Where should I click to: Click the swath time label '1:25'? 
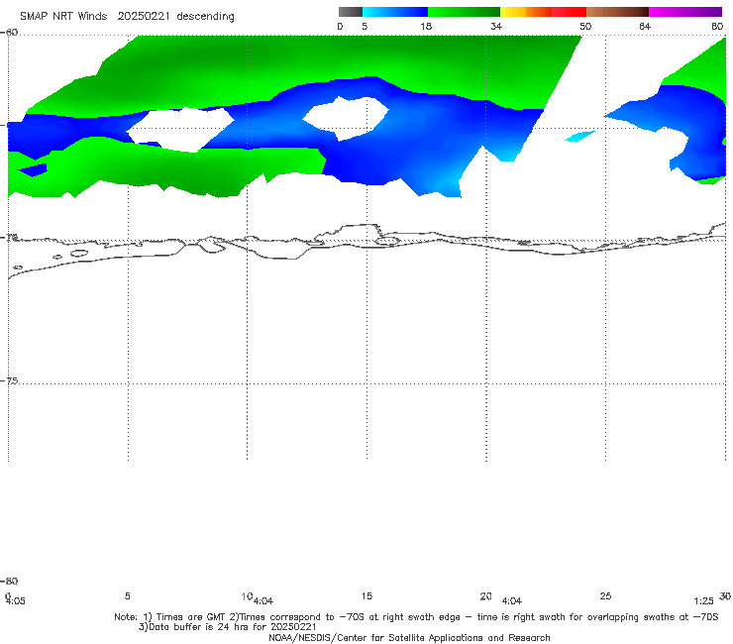(703, 601)
